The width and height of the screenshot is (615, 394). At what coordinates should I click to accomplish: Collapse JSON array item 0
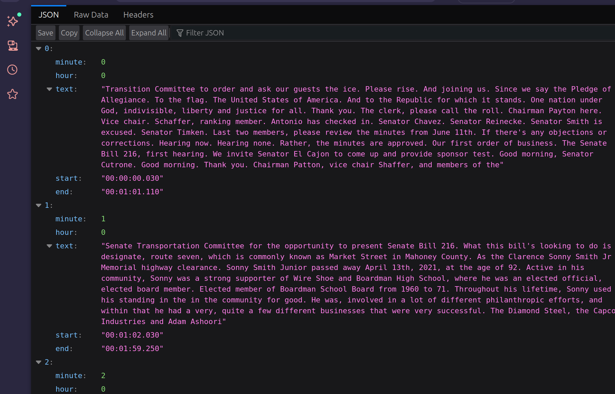click(39, 49)
